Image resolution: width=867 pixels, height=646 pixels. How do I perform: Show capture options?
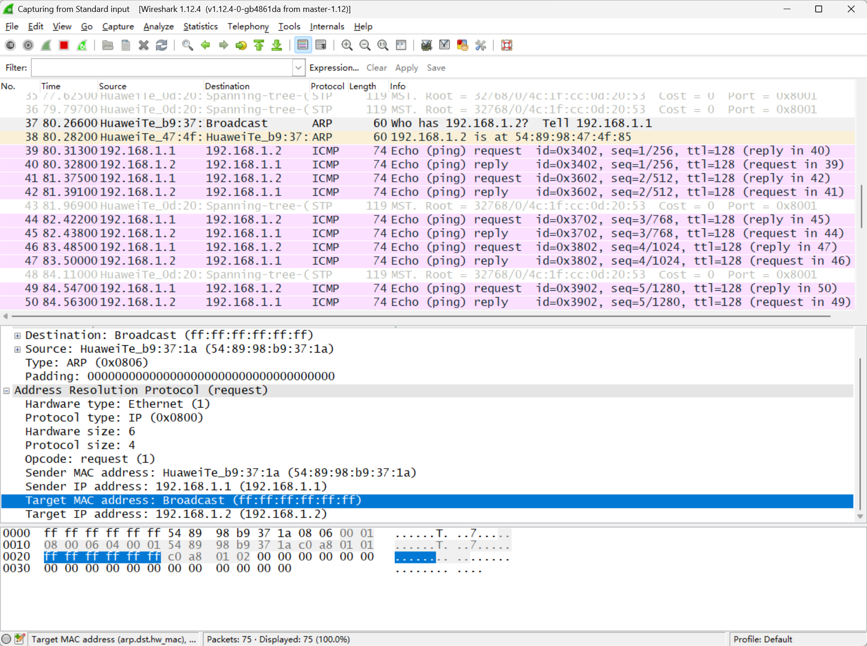(28, 45)
